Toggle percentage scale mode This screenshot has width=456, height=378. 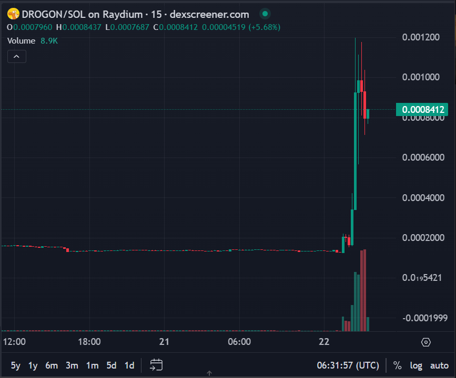[x=397, y=365]
